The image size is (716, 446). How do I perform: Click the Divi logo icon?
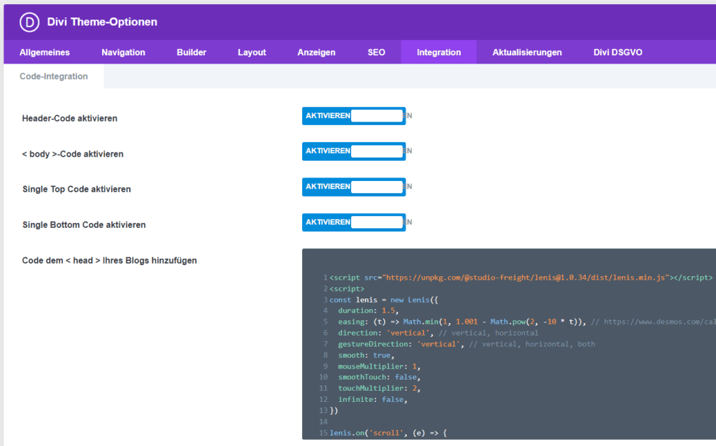29,22
